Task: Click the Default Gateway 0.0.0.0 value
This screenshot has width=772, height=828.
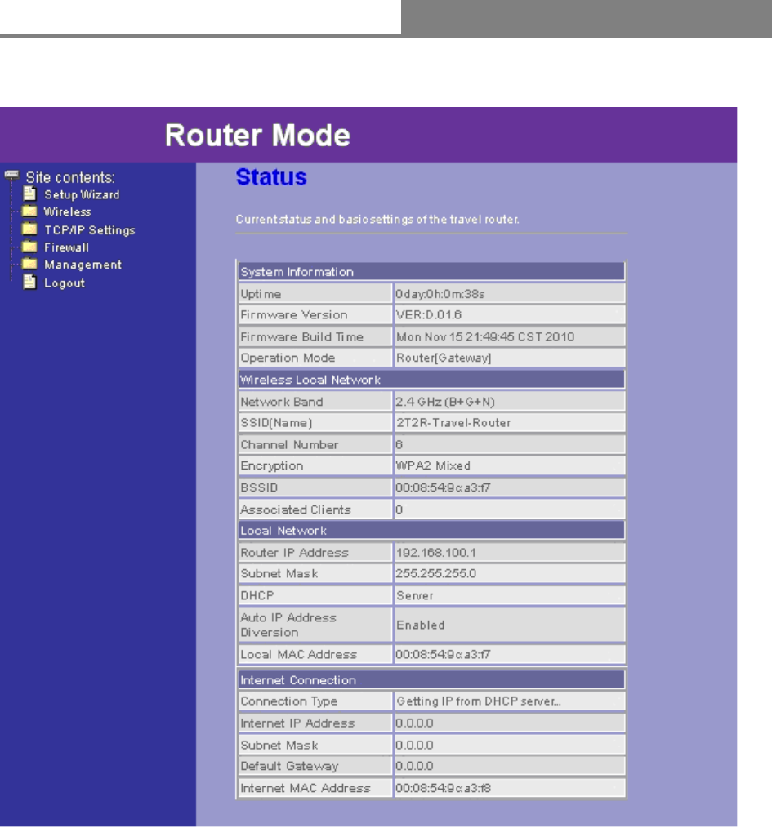Action: click(414, 766)
